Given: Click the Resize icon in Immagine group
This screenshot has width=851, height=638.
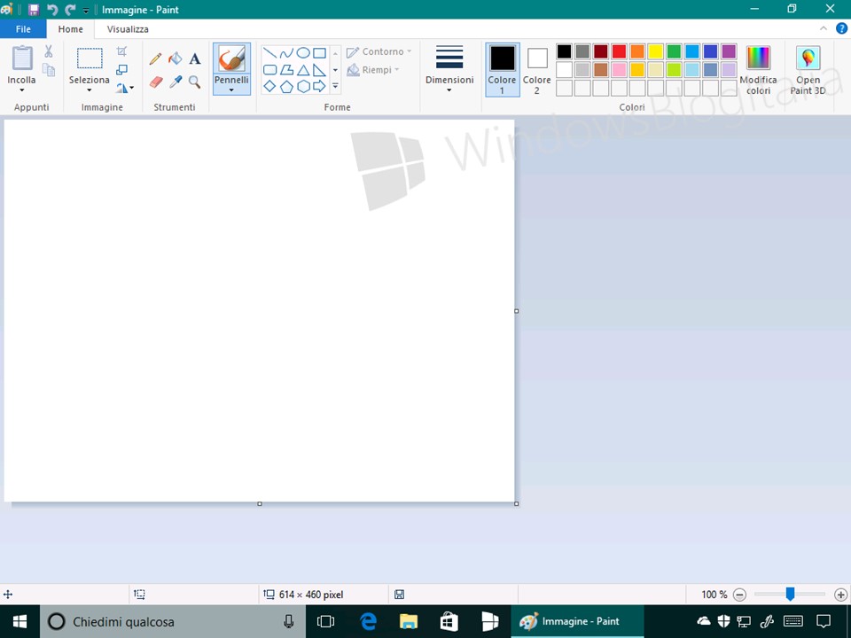Looking at the screenshot, I should 122,69.
